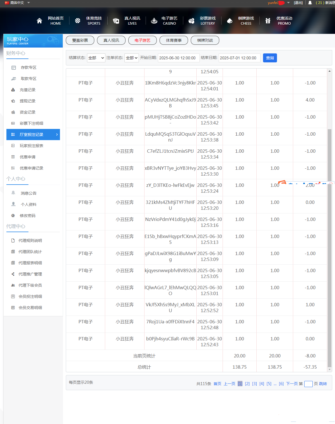This screenshot has width=335, height=424.
Task: Switch to the 真人视讯 tab
Action: click(111, 40)
